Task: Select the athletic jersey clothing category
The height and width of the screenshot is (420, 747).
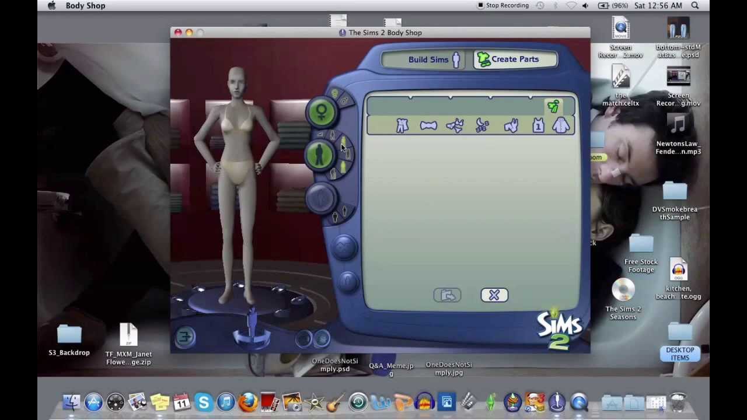Action: pyautogui.click(x=538, y=125)
